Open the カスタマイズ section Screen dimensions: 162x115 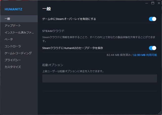(x=13, y=67)
